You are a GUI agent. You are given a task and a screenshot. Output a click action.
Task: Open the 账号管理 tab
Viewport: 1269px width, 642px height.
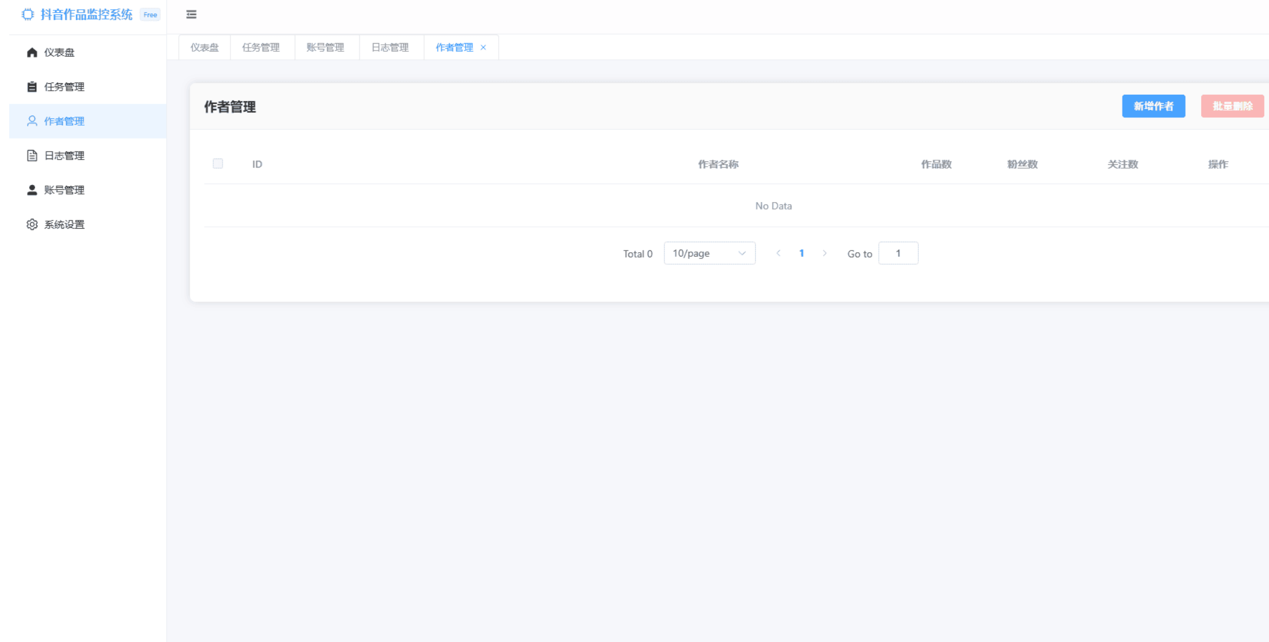[x=325, y=48]
